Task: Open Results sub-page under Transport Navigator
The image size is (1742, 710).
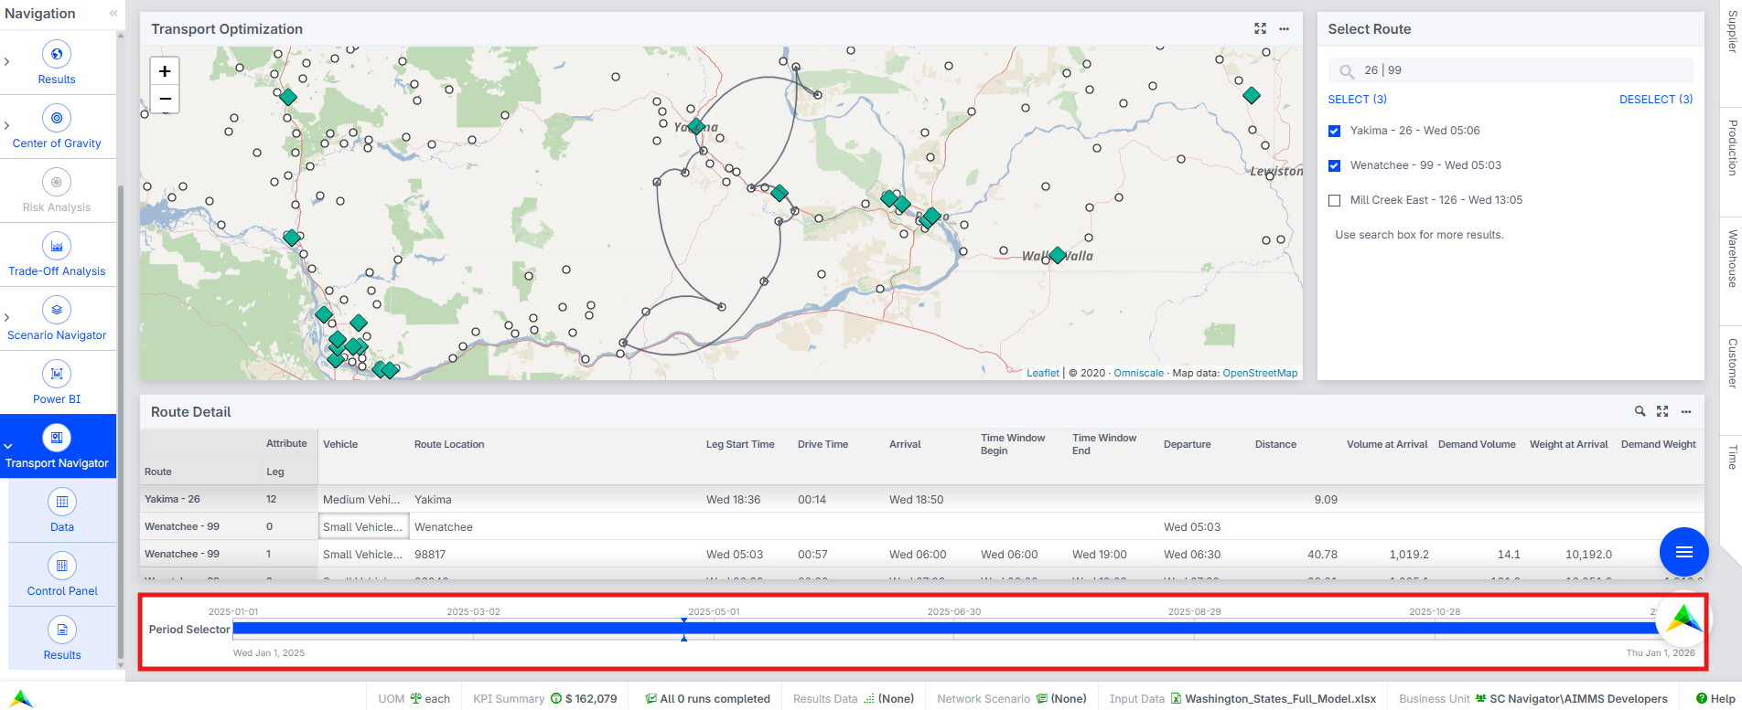Action: 62,639
